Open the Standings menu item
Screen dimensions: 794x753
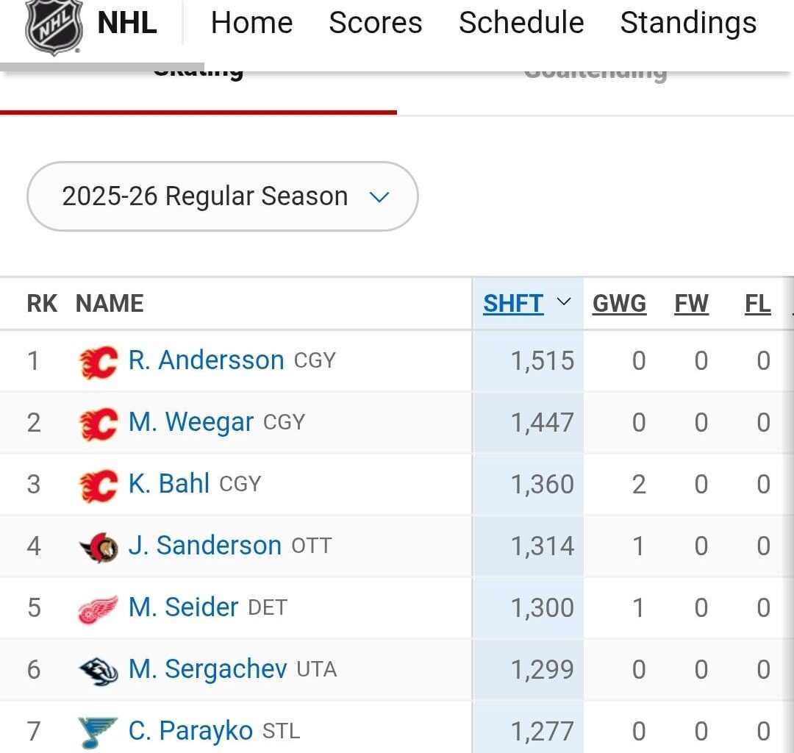(x=688, y=23)
